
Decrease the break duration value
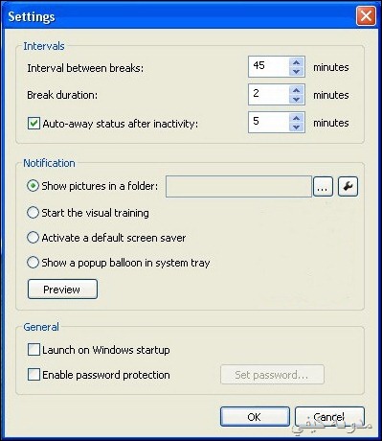tap(297, 99)
